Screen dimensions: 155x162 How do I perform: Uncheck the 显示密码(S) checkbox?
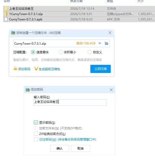click(x=36, y=122)
